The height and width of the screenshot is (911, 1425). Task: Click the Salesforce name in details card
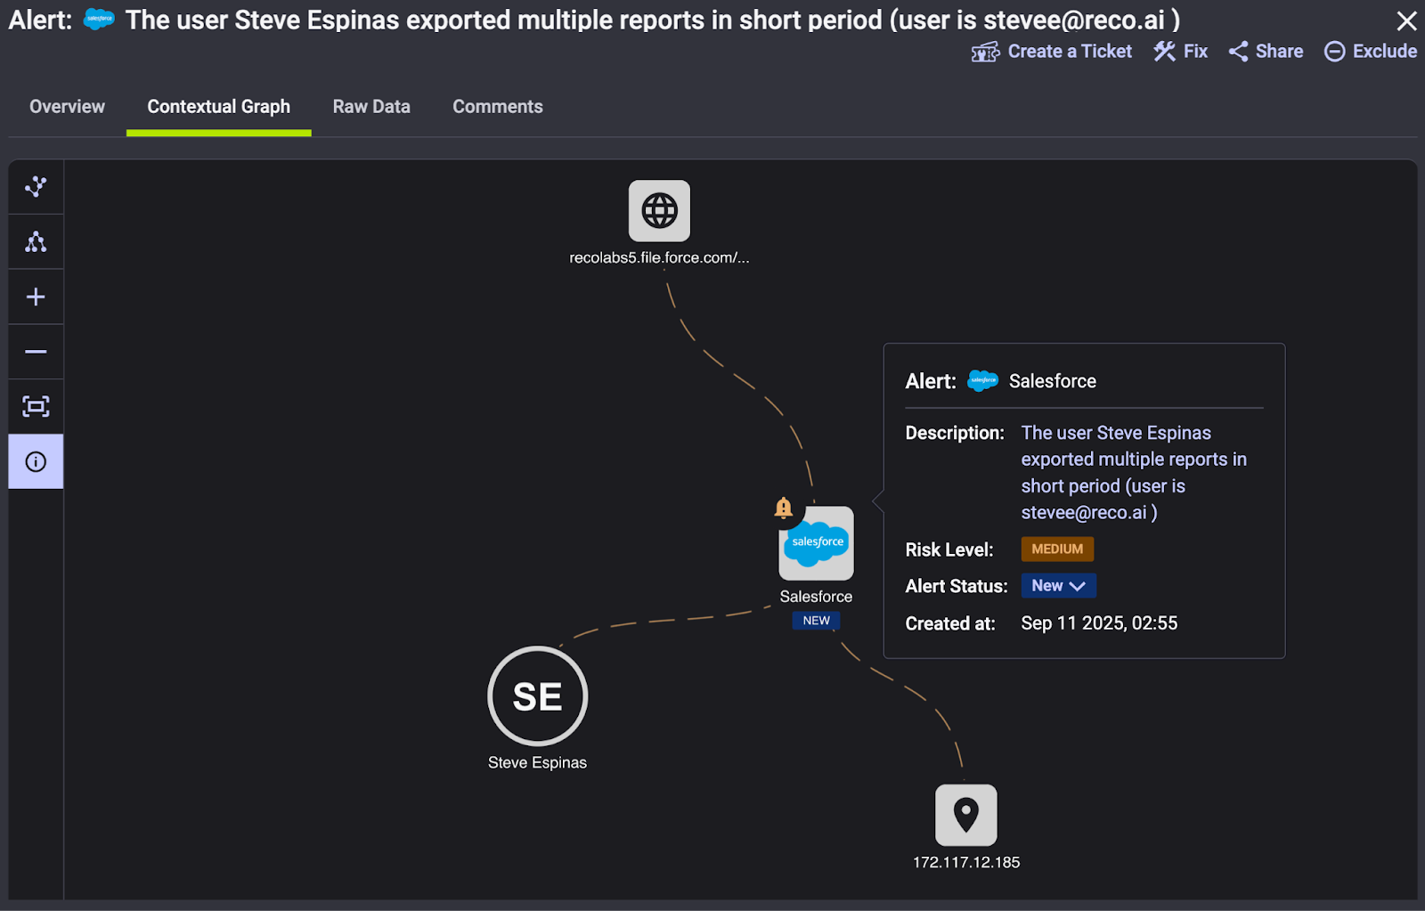pos(1053,381)
